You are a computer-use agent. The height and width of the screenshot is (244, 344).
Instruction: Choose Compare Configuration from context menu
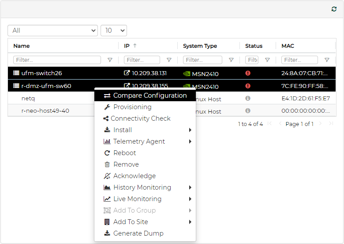[145, 95]
